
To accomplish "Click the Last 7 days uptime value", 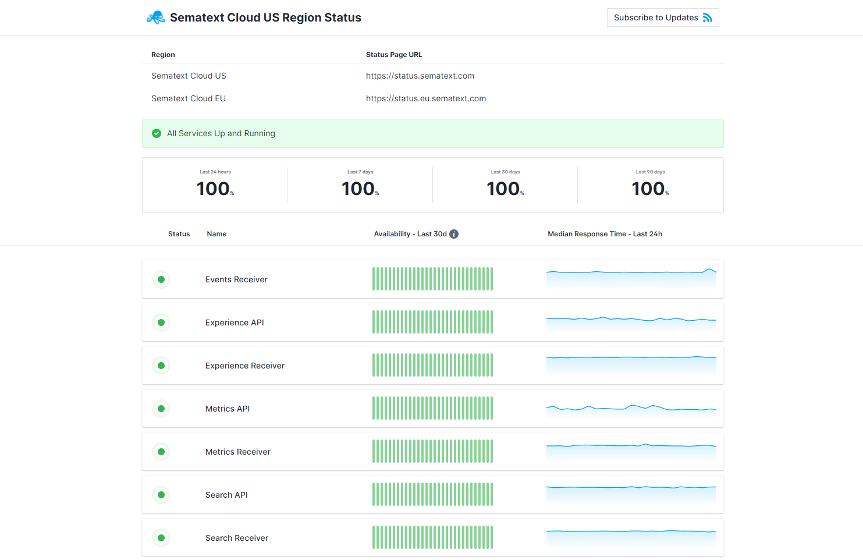I will tap(360, 189).
